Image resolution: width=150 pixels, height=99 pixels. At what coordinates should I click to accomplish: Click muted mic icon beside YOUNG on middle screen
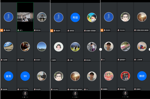tap(52, 89)
